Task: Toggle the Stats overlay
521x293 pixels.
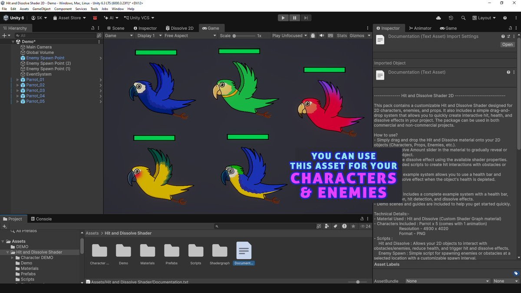Action: [x=342, y=36]
